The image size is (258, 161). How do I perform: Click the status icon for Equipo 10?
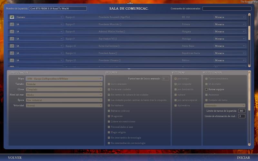pyautogui.click(x=12, y=46)
